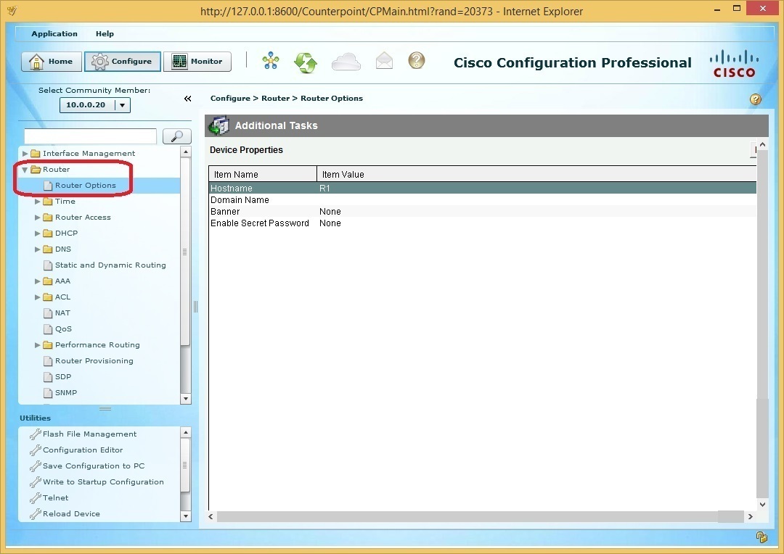This screenshot has width=784, height=554.
Task: Click the cloud icon in toolbar
Action: [346, 62]
